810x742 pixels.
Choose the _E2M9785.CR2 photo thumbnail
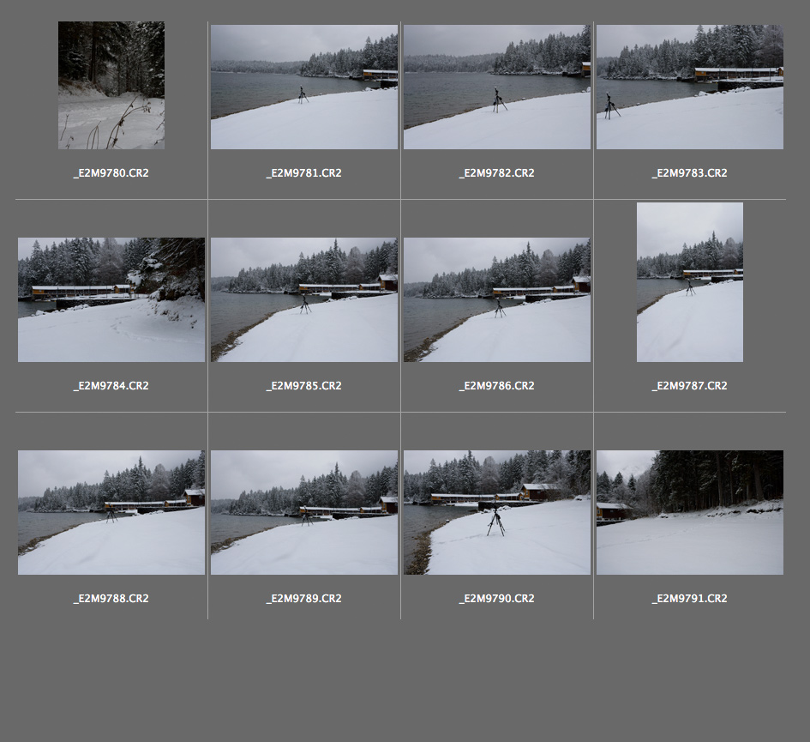click(x=303, y=299)
